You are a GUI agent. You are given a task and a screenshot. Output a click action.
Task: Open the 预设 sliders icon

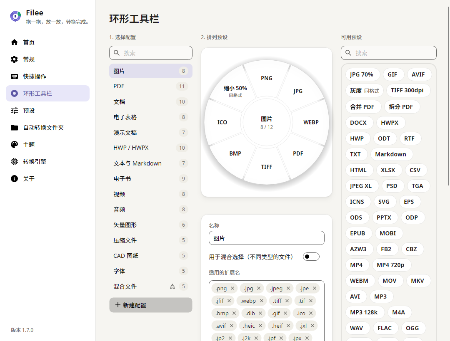14,111
